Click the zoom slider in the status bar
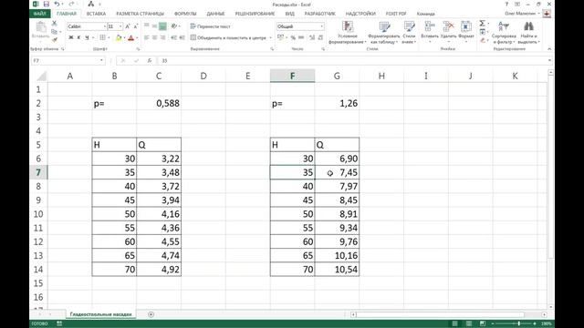Image resolution: width=584 pixels, height=328 pixels. pos(515,323)
